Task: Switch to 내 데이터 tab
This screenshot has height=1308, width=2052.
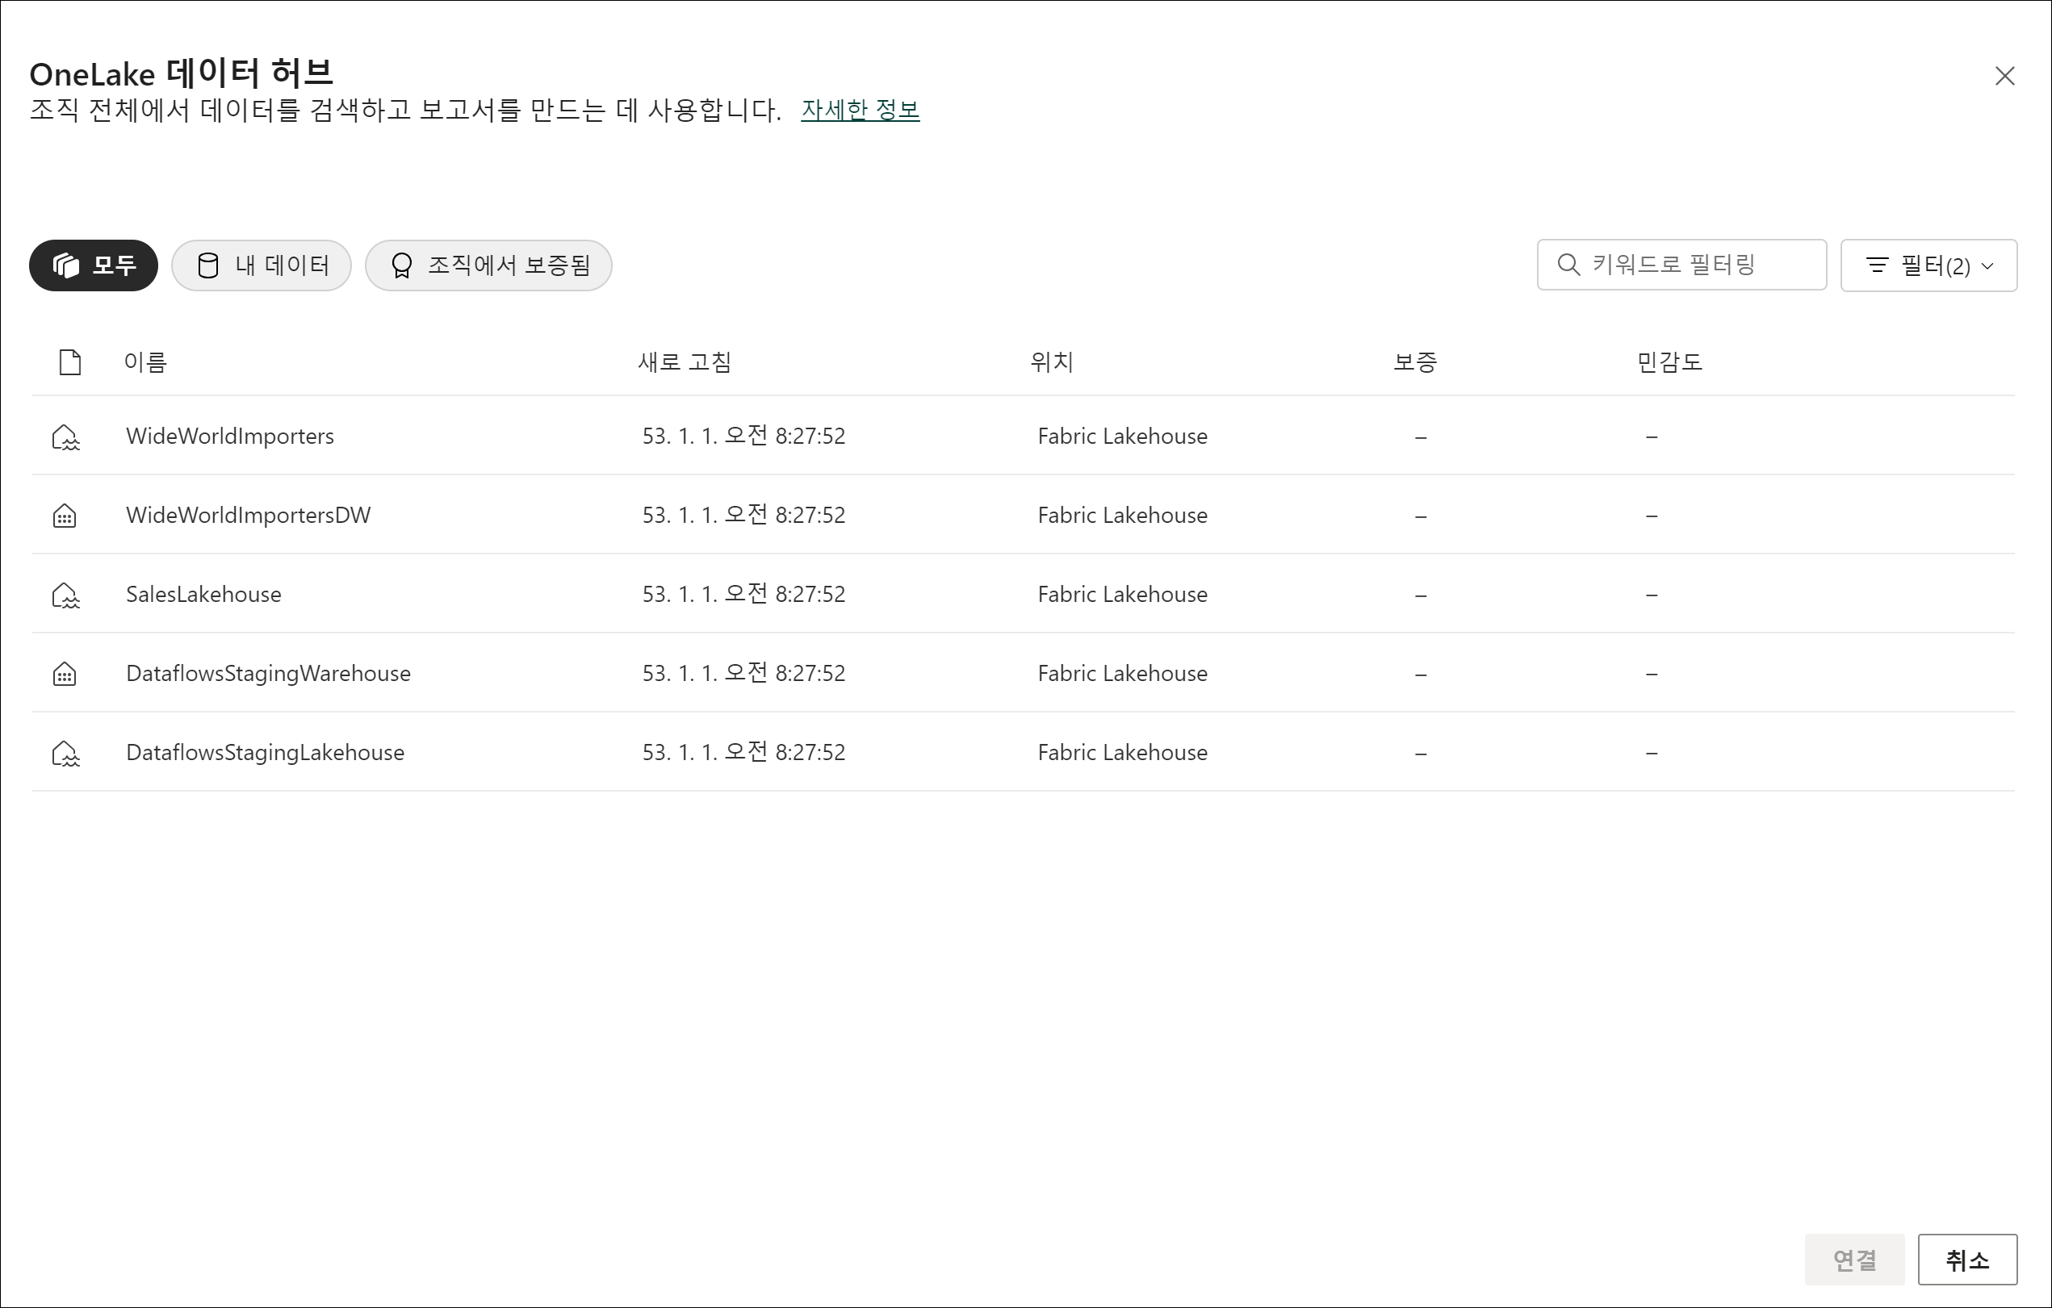Action: 262,265
